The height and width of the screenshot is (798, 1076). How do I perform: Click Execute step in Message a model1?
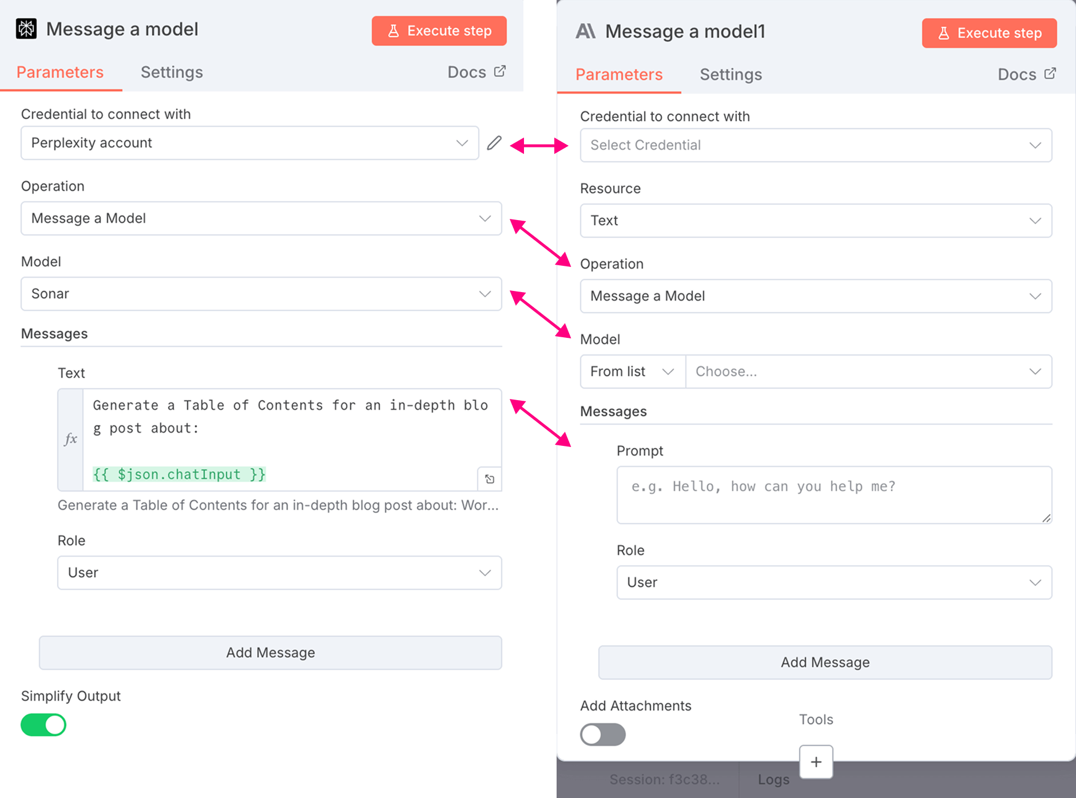pyautogui.click(x=990, y=33)
